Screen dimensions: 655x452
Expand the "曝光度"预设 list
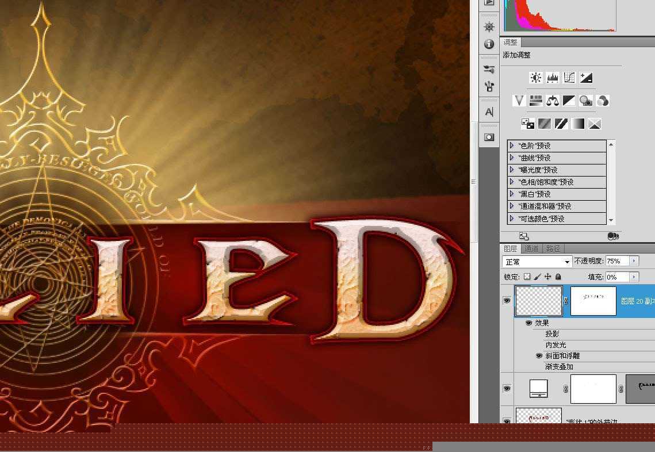[x=512, y=170]
